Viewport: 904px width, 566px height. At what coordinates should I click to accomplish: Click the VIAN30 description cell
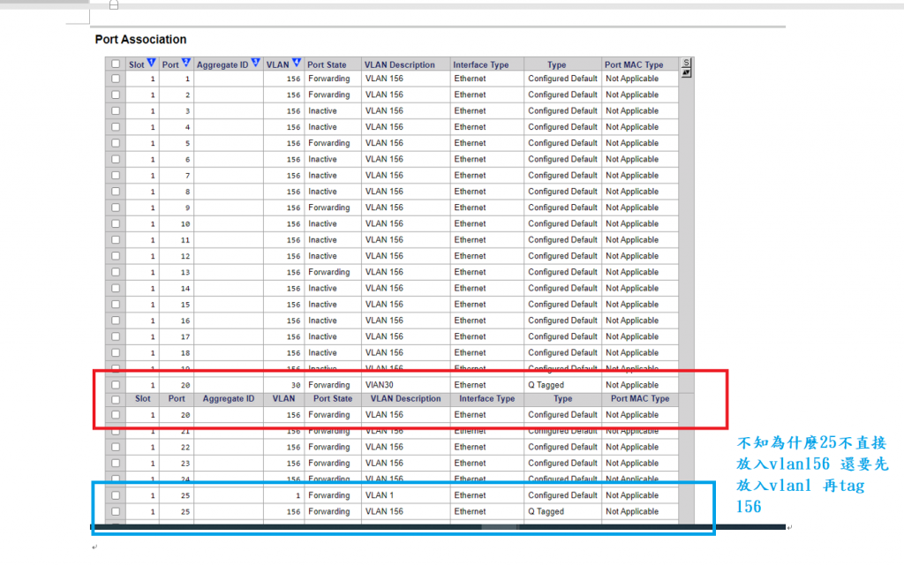coord(380,385)
